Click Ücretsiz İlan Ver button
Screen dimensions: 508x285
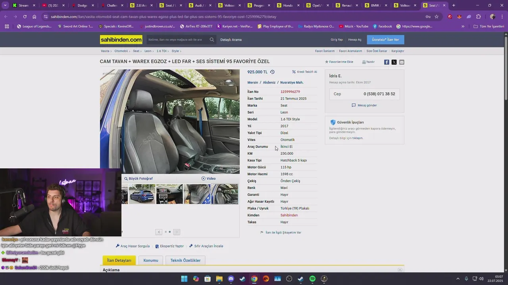pos(385,40)
